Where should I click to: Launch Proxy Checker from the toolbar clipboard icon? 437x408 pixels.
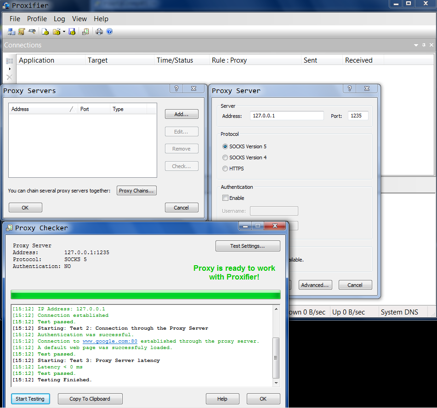(x=85, y=32)
